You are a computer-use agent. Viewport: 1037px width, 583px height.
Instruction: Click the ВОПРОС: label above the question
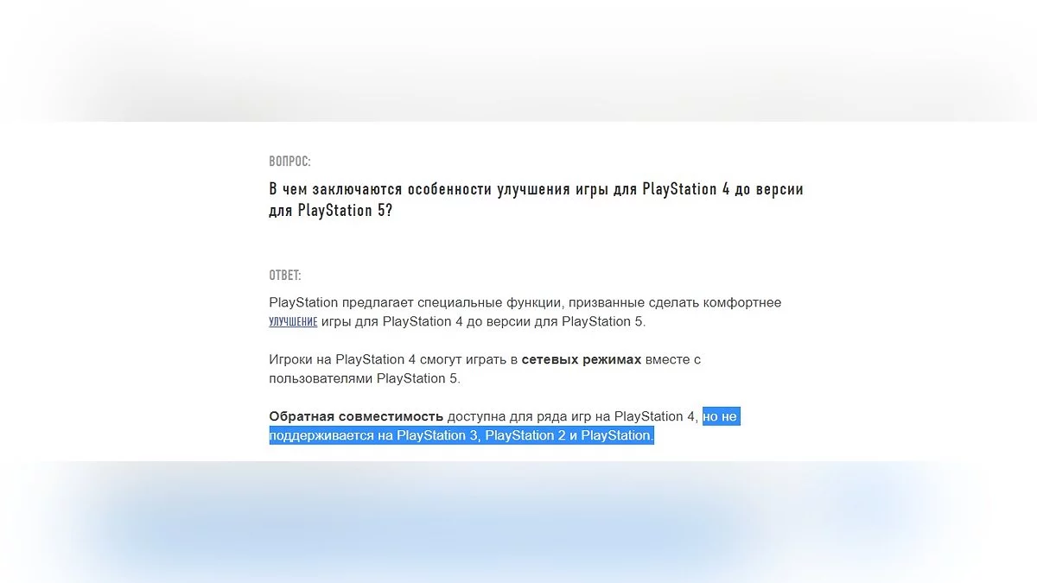tap(289, 162)
